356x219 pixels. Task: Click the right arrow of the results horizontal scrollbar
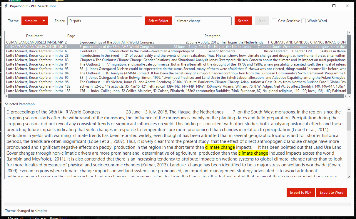(345, 96)
